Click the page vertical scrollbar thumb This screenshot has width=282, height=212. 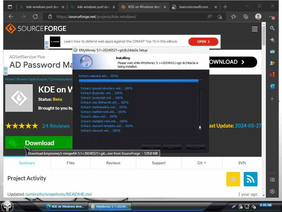pyautogui.click(x=264, y=36)
